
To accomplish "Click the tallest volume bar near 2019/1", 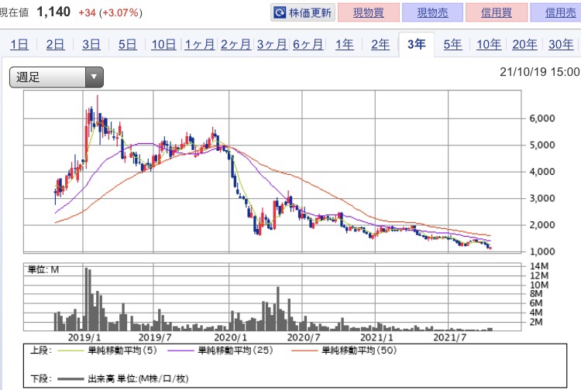I will click(86, 299).
